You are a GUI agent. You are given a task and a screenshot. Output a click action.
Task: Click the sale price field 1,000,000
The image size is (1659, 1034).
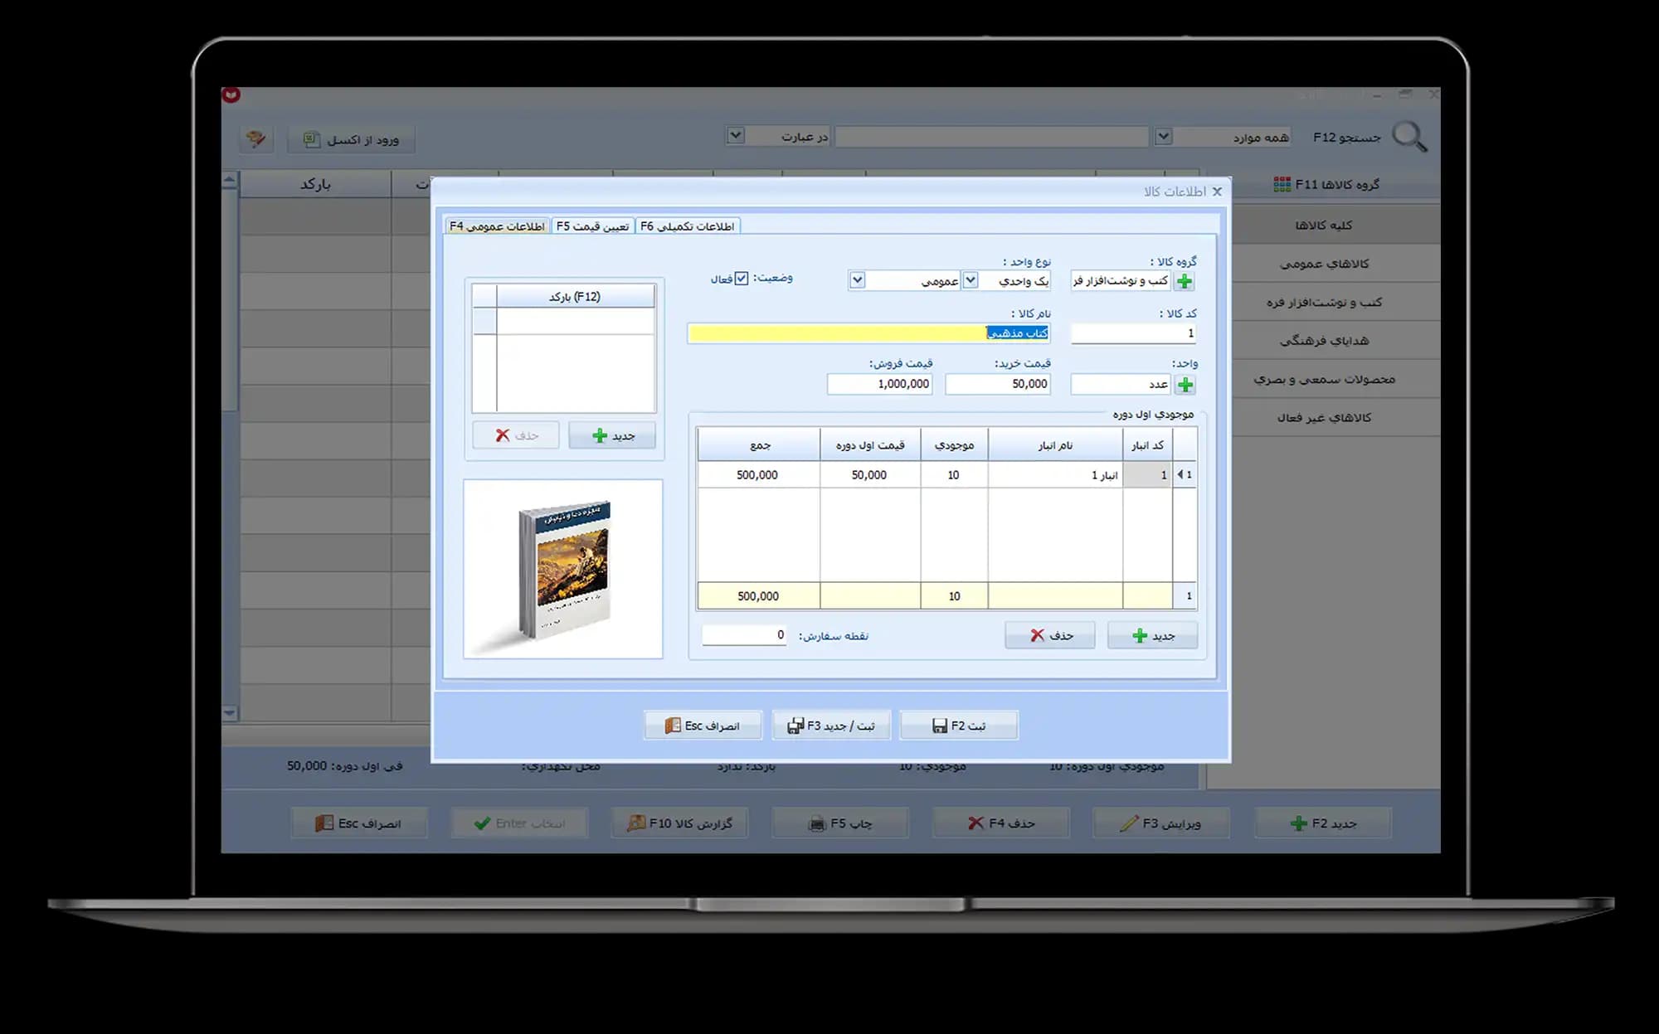tap(879, 384)
